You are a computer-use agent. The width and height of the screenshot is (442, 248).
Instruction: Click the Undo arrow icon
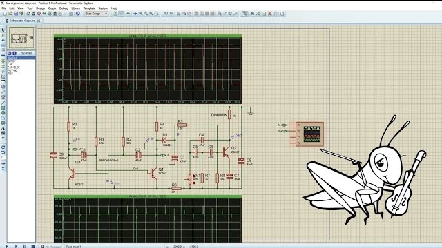(x=166, y=14)
